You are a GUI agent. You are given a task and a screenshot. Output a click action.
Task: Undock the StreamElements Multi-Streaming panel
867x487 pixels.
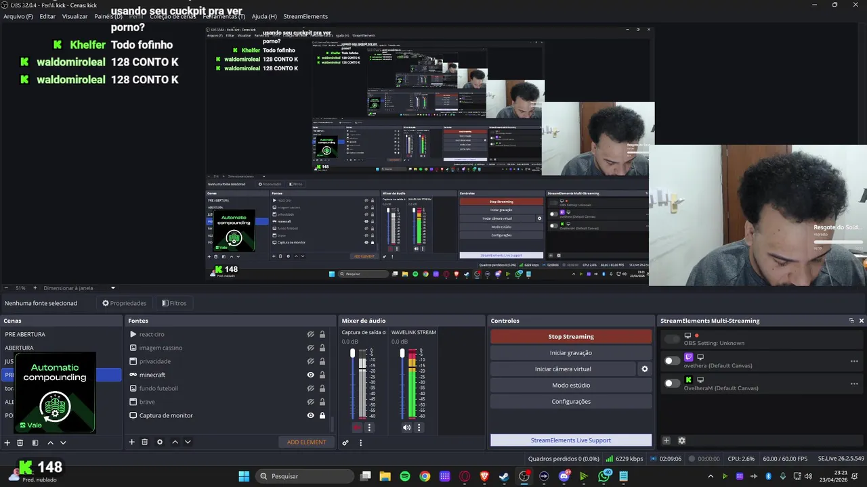coord(851,321)
